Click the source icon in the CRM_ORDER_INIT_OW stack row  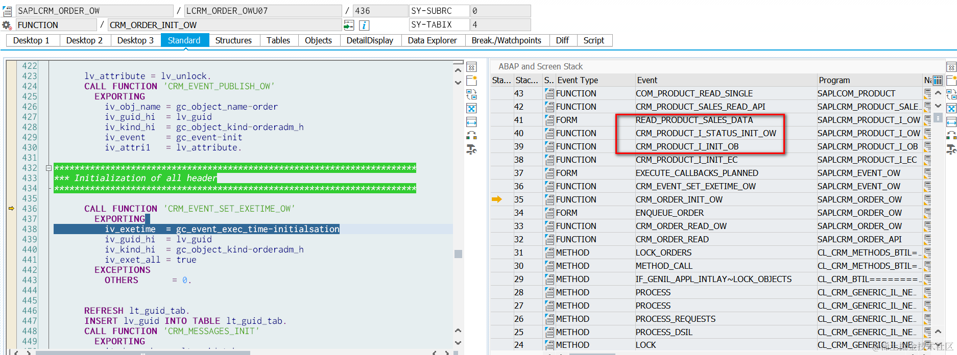coord(549,199)
